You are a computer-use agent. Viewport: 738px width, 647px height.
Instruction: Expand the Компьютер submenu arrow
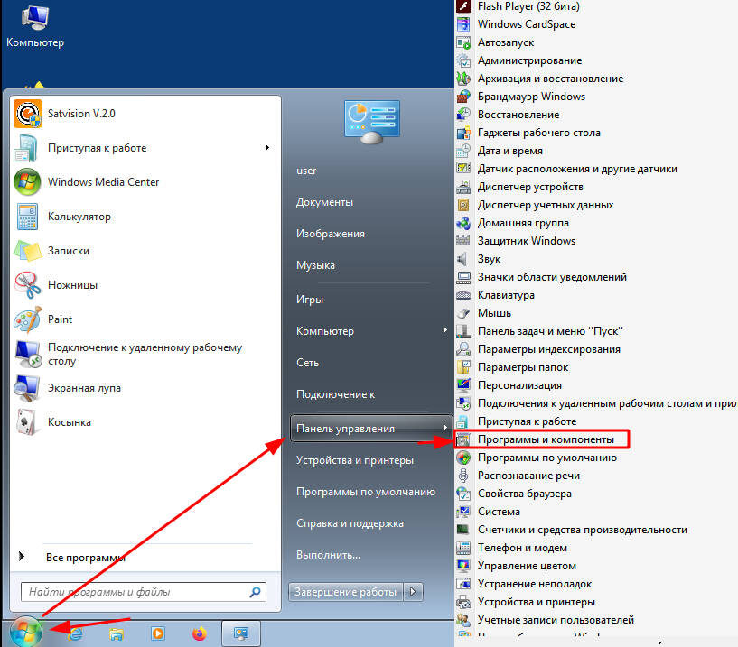444,330
